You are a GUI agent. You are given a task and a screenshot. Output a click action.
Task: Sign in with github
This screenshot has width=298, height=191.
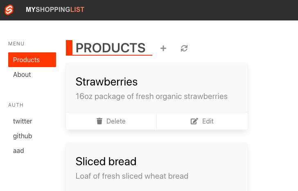[23, 136]
